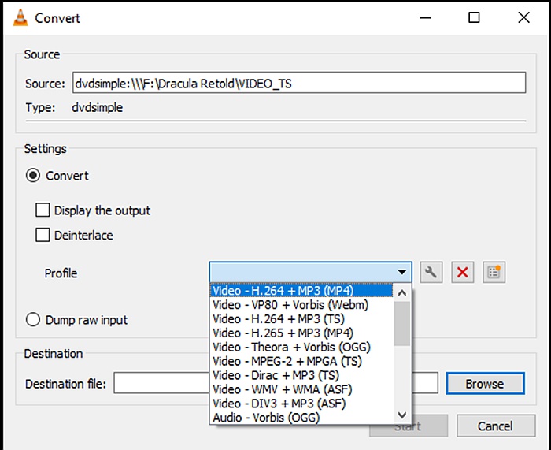The height and width of the screenshot is (450, 551).
Task: Choose Video - H.264 + MP3 (TS) profile
Action: tap(301, 318)
